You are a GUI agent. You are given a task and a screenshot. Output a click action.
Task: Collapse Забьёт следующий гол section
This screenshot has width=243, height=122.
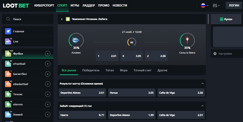coord(202,106)
